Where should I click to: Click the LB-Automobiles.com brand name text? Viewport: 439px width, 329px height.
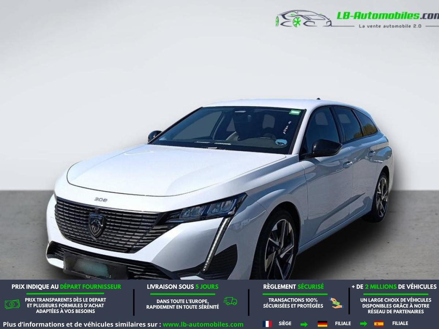[388, 16]
